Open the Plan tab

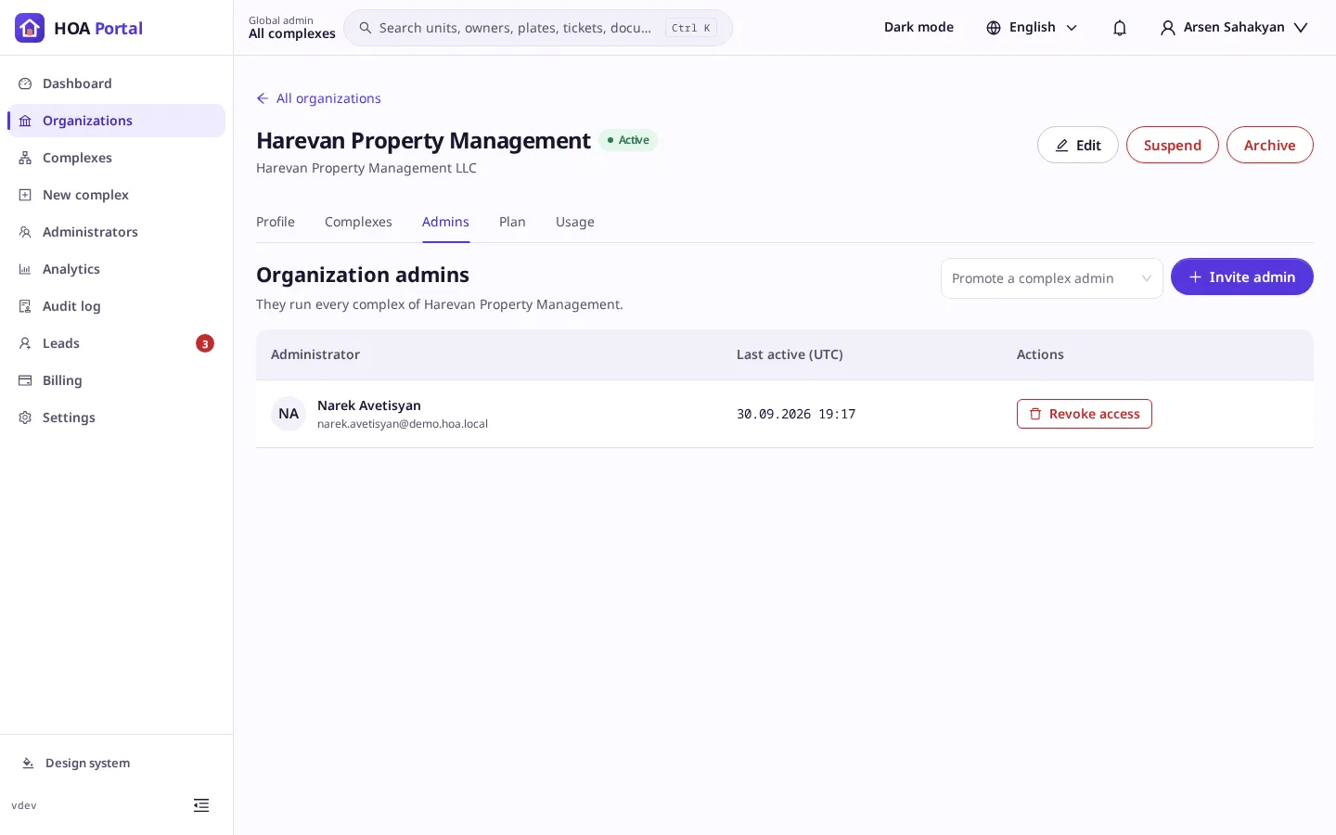512,222
